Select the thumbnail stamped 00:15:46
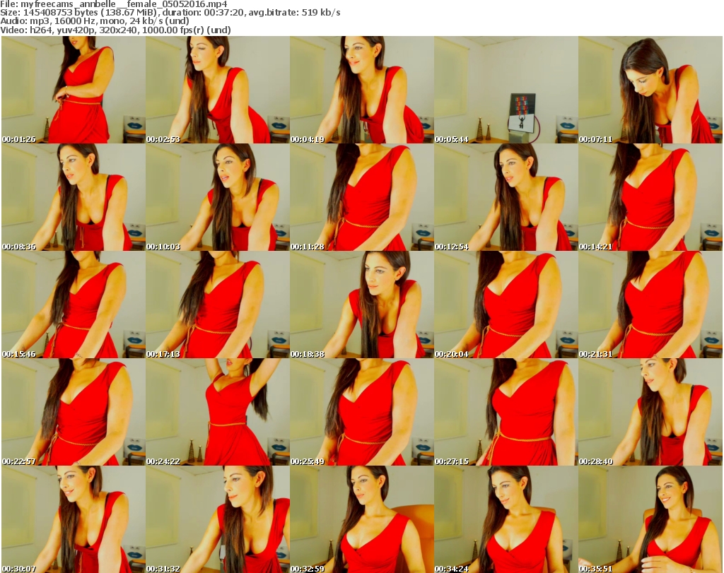Viewport: 724px width, 573px height. click(74, 305)
